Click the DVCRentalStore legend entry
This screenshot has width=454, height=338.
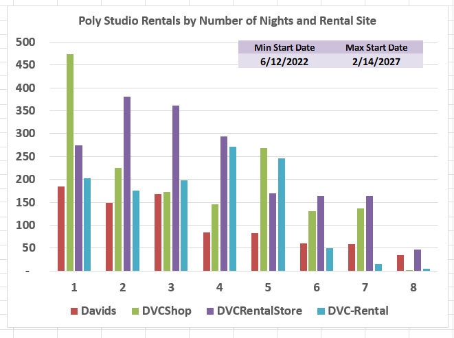point(254,311)
